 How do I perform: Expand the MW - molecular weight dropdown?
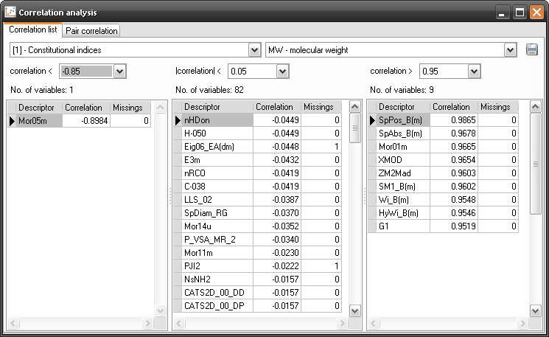click(x=510, y=50)
